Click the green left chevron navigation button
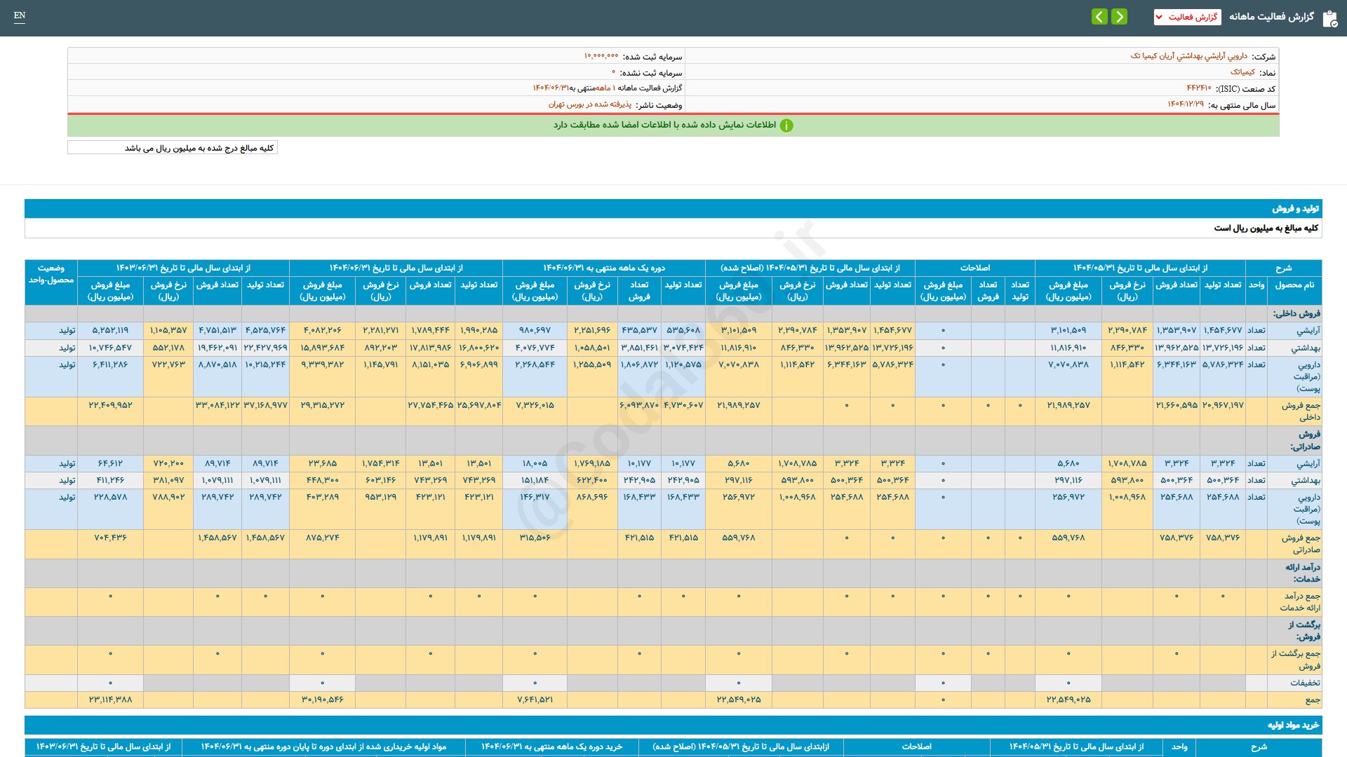This screenshot has height=757, width=1347. 1099,16
